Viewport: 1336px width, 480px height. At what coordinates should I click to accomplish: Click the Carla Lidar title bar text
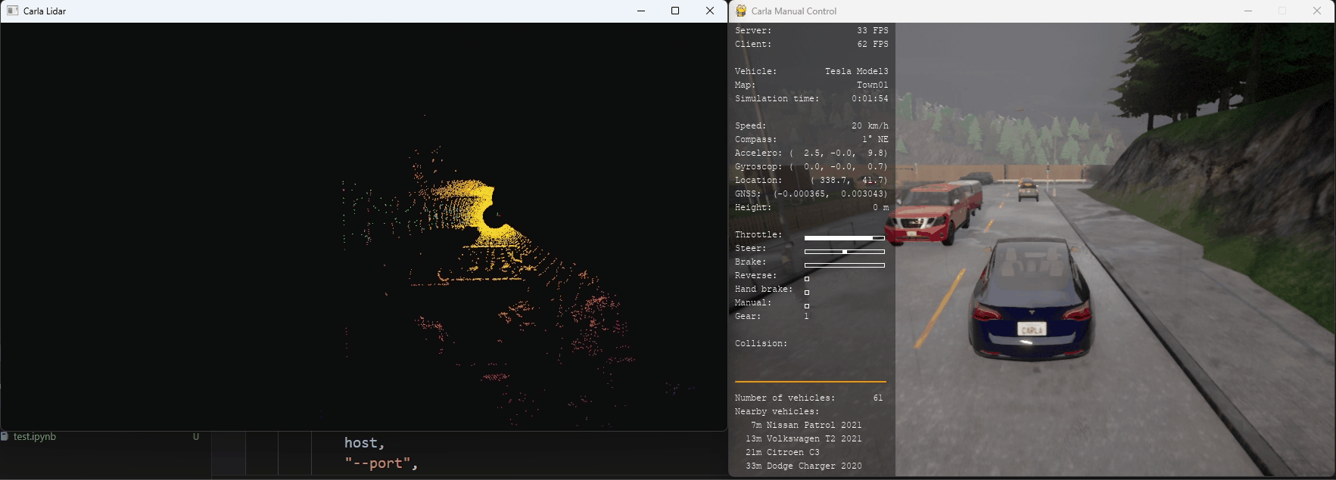(45, 11)
